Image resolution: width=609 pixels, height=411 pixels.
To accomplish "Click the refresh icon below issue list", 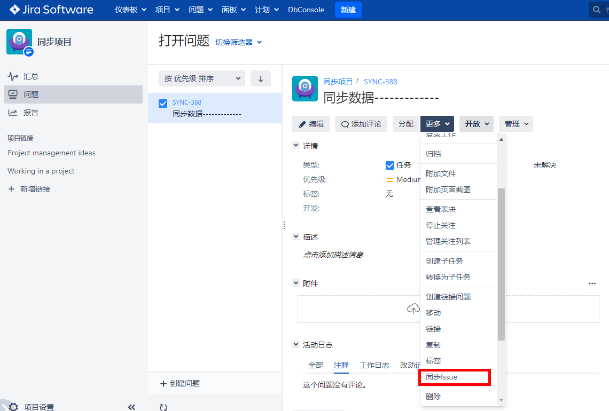I will [163, 407].
